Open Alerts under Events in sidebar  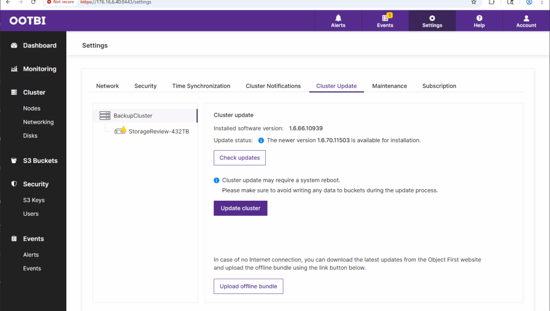pos(31,255)
